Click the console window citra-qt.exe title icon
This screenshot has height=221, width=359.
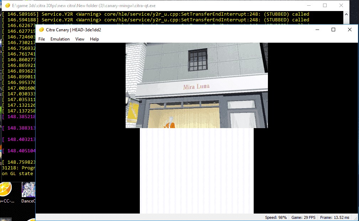[x=7, y=5]
